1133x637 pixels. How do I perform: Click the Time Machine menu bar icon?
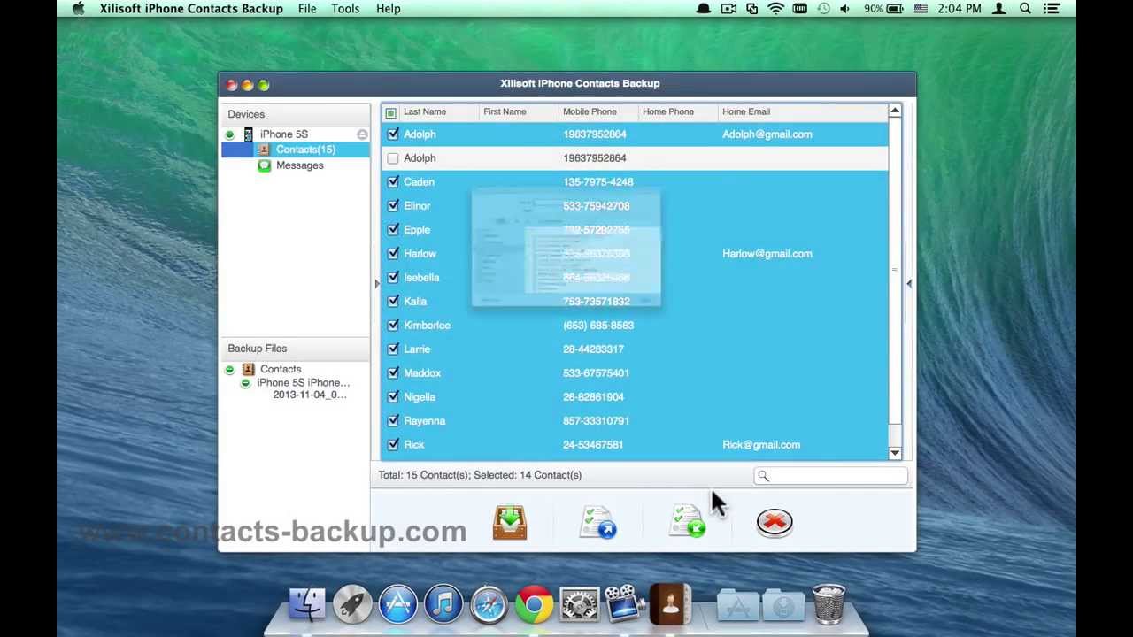click(x=823, y=9)
